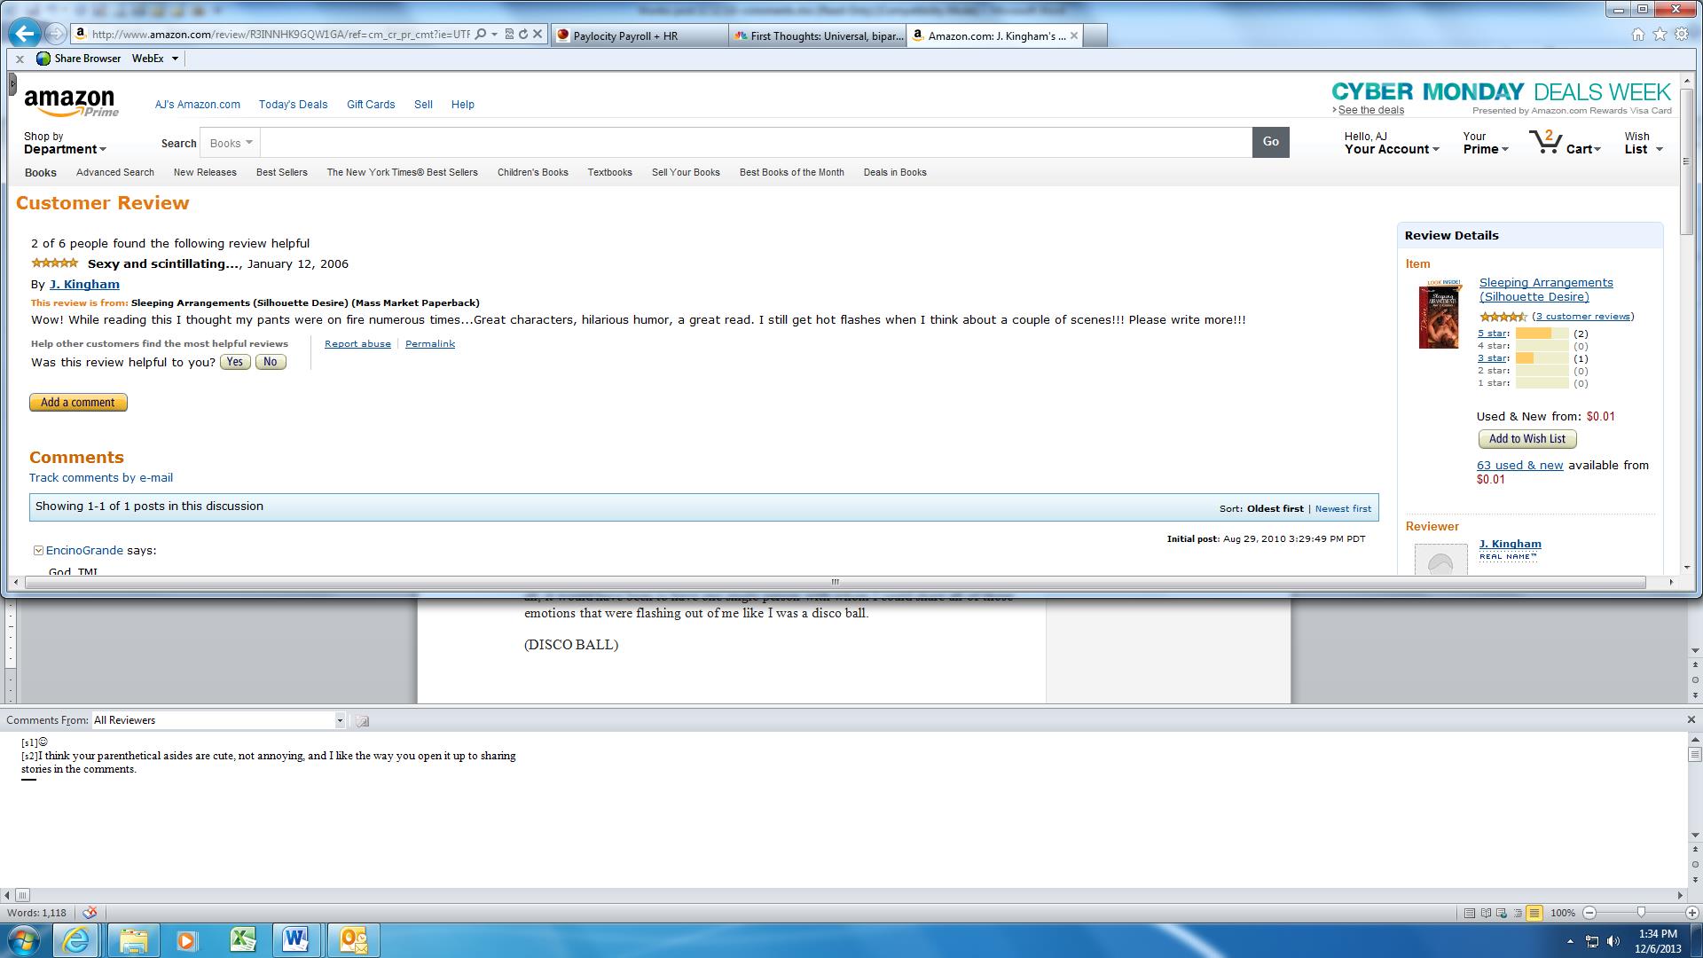Screen dimensions: 1703x958
Task: Click reviewing pane icon beside All Reviewers
Action: [362, 721]
